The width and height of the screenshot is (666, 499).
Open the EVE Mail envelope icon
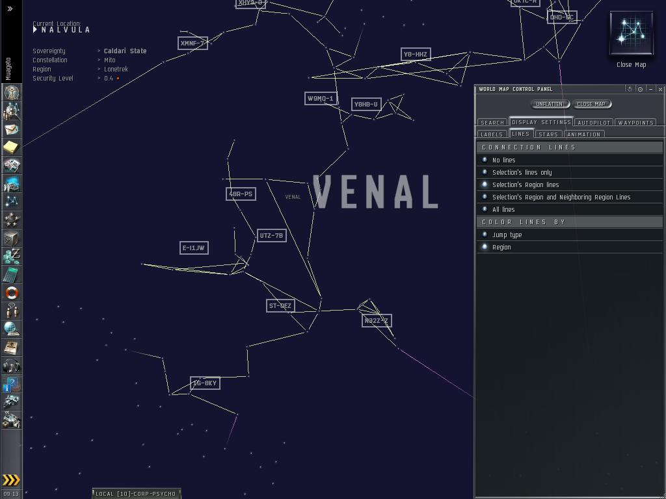tap(12, 129)
